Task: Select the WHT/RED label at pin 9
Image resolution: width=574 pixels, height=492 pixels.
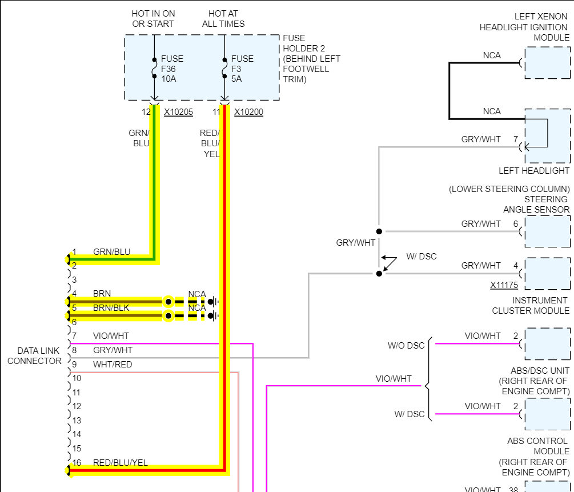Action: (x=113, y=364)
